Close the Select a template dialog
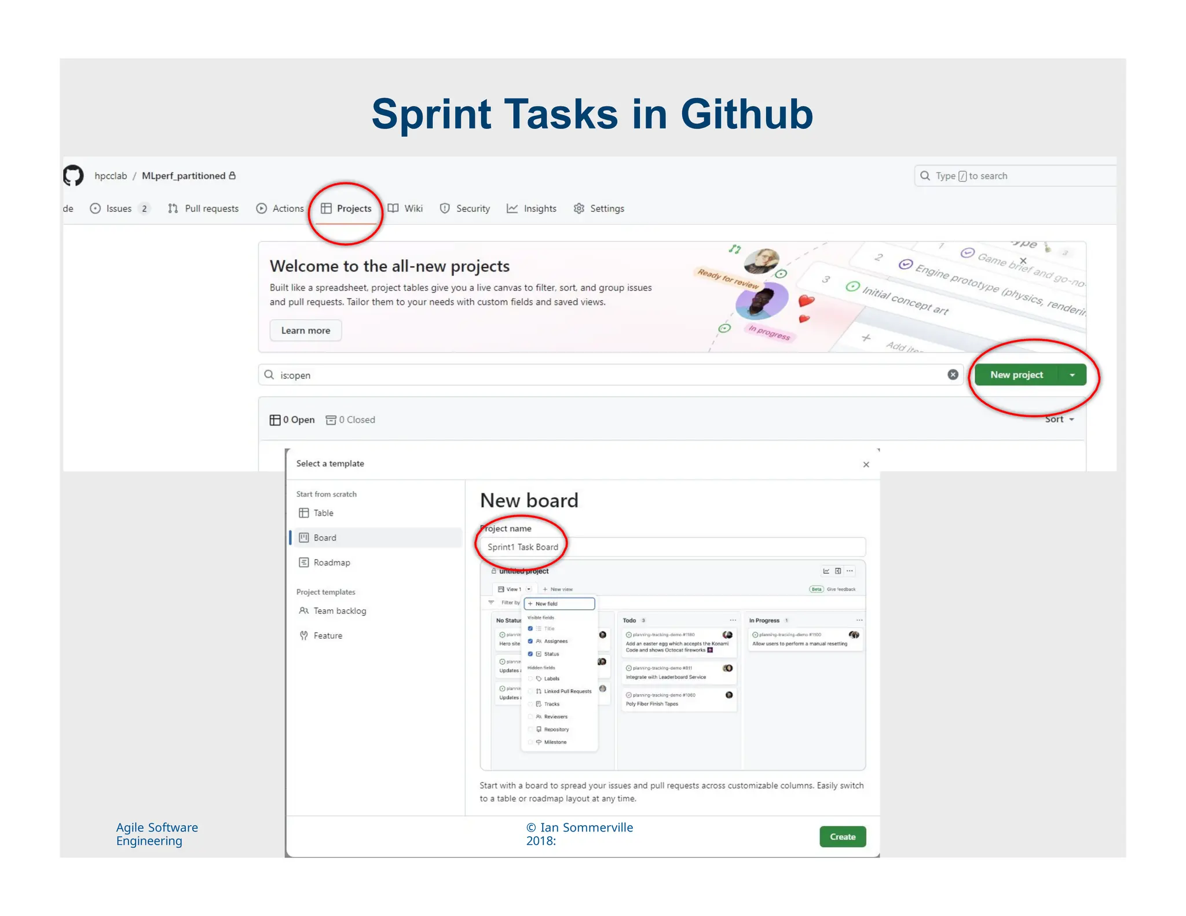 click(866, 464)
